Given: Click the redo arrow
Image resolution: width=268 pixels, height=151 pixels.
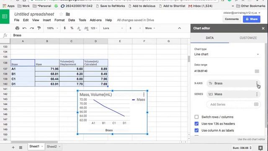Looking at the screenshot, I should click(32, 28).
